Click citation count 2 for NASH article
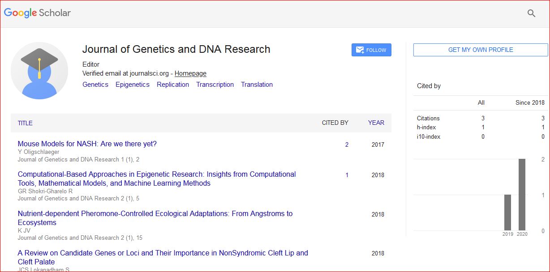The height and width of the screenshot is (272, 550). pos(347,144)
